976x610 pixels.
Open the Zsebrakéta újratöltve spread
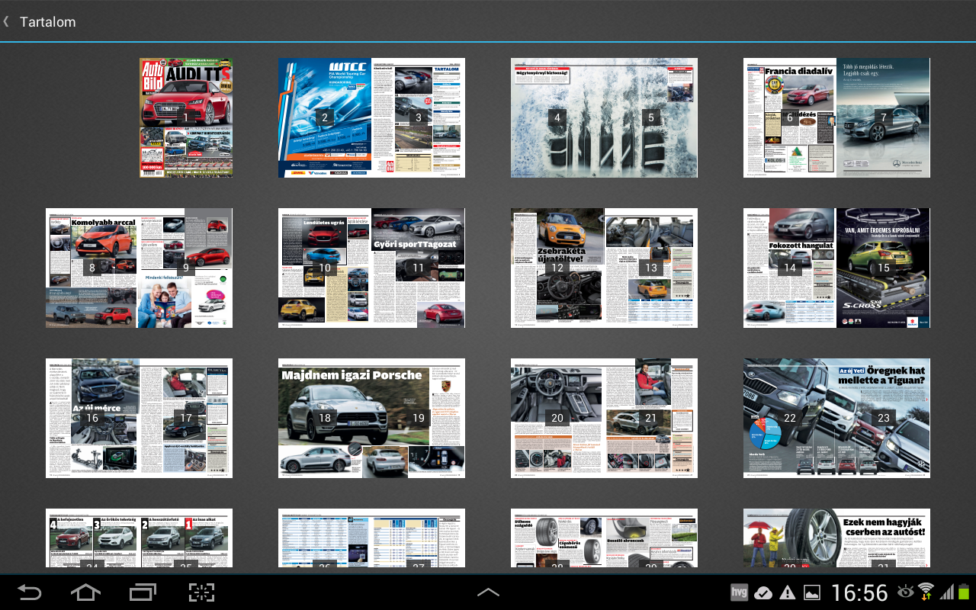coord(604,268)
